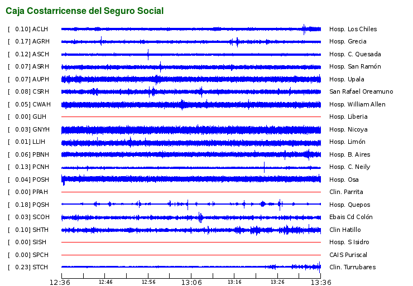Select station code PCNH

tap(41, 167)
